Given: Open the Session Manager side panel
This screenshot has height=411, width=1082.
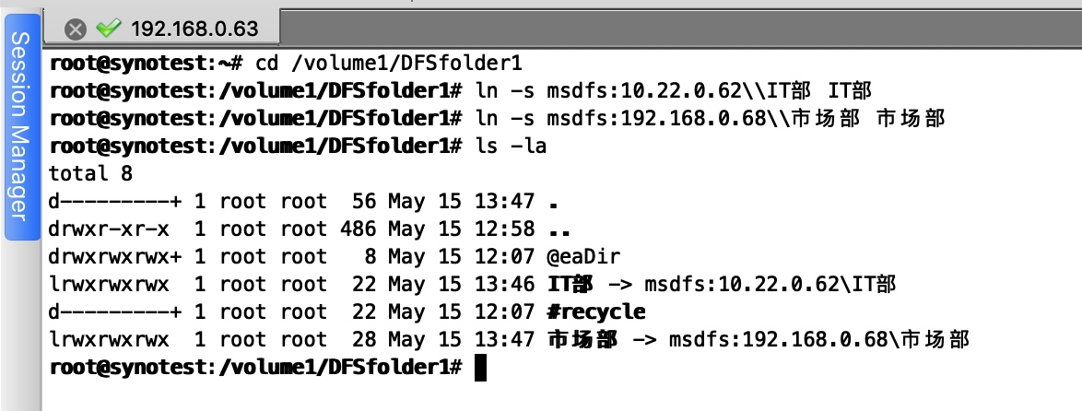Looking at the screenshot, I should (x=22, y=127).
